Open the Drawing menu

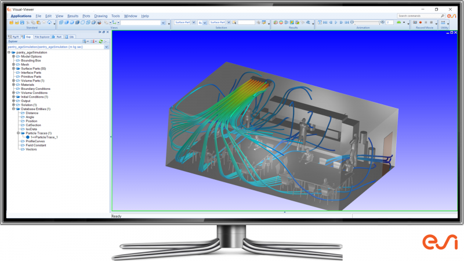pyautogui.click(x=100, y=16)
